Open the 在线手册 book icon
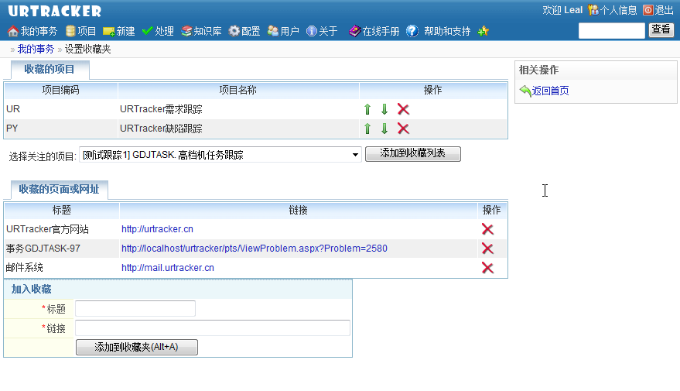 coord(355,31)
